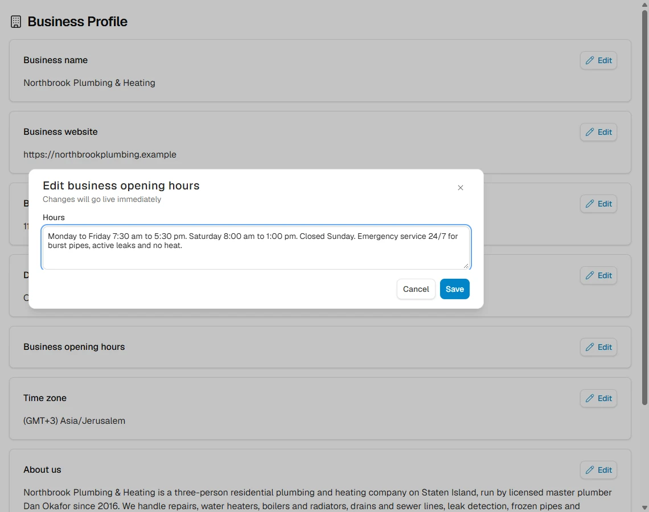
Task: Click the Business website label
Action: point(60,131)
